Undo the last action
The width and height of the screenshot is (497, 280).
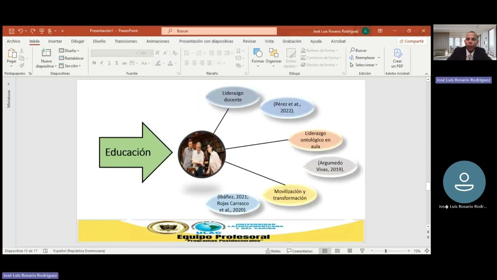pos(20,31)
